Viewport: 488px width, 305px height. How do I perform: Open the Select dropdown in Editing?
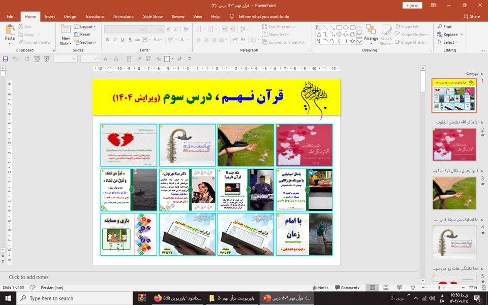[x=449, y=42]
